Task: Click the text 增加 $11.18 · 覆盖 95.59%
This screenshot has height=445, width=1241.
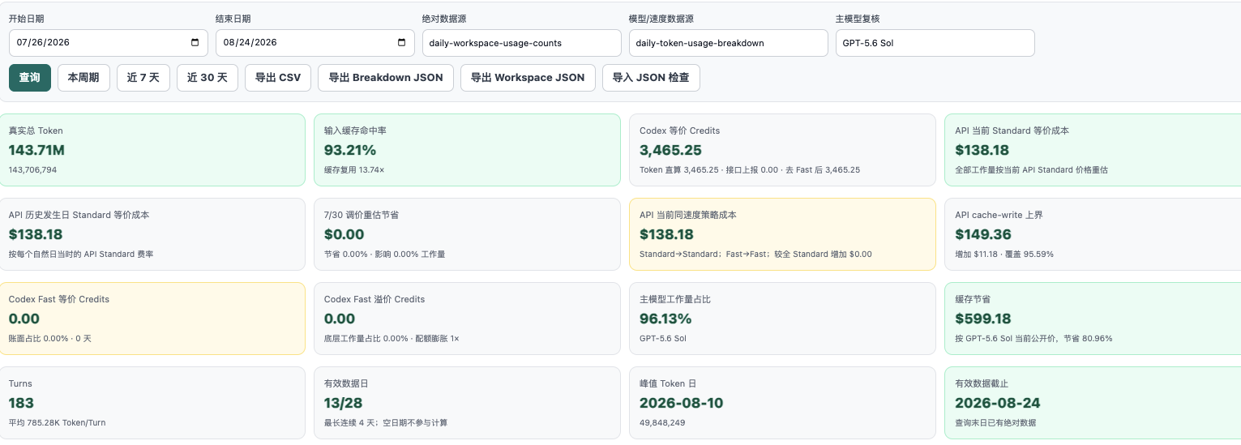Action: pos(1004,255)
